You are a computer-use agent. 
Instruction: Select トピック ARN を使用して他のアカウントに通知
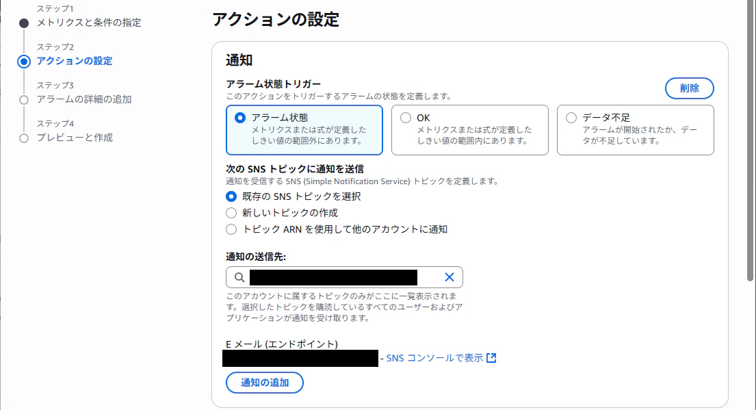pos(231,229)
